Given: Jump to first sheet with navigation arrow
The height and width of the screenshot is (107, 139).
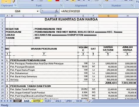Looking at the screenshot, I should coord(1,101).
